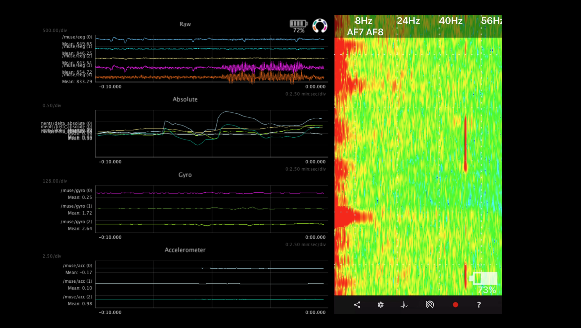Select the 40Hz frequency label
This screenshot has height=328, width=581.
pyautogui.click(x=451, y=21)
